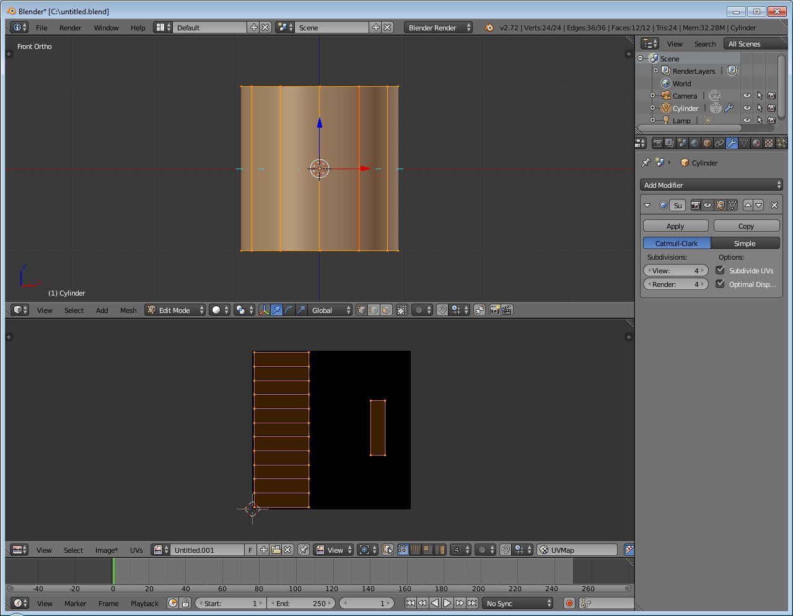Open the Render properties tab (camera icon)
The image size is (793, 616).
[657, 143]
